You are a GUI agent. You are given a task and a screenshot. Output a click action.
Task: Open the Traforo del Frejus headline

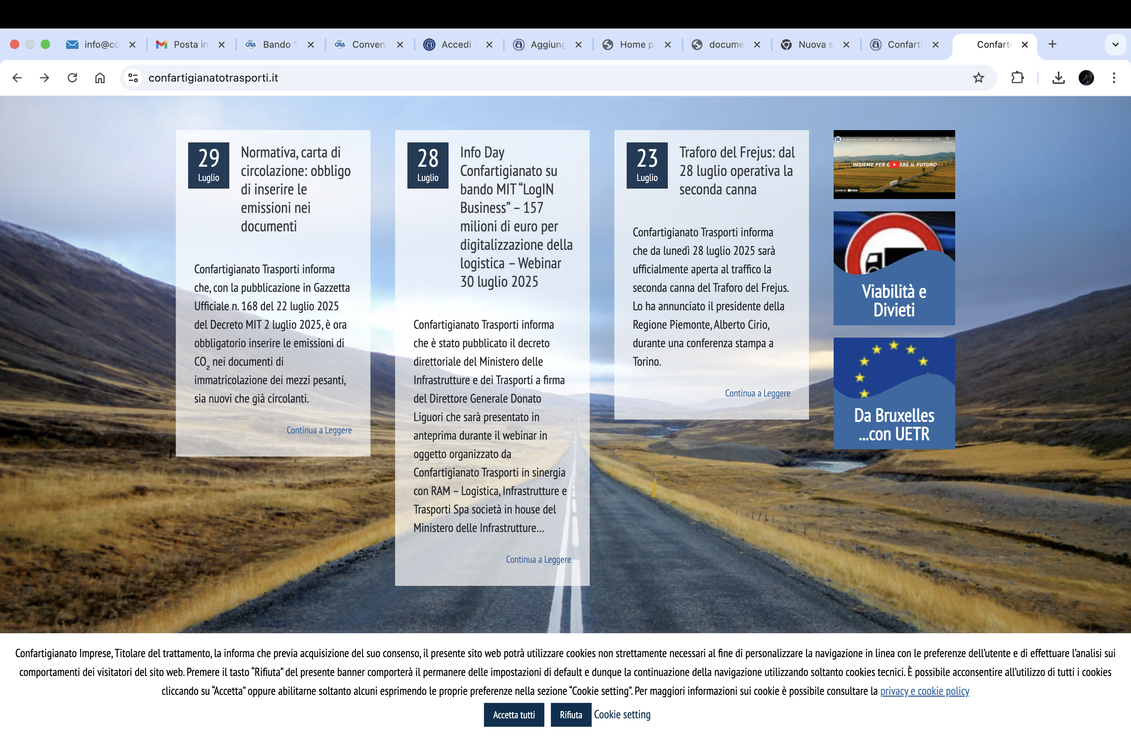[737, 171]
